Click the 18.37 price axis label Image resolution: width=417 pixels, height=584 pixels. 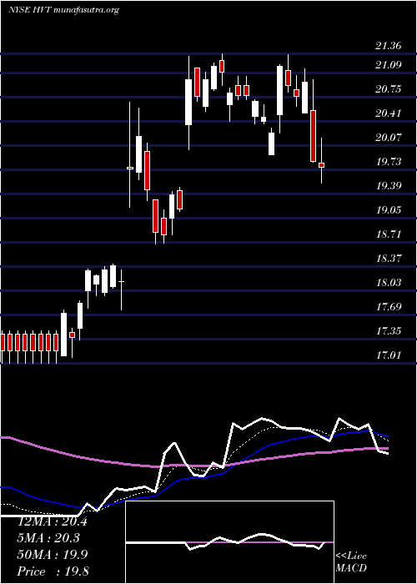[389, 259]
